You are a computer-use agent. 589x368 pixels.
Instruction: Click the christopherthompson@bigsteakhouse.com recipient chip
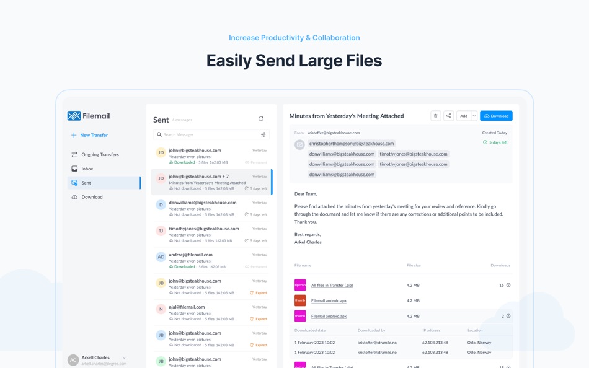[351, 144]
